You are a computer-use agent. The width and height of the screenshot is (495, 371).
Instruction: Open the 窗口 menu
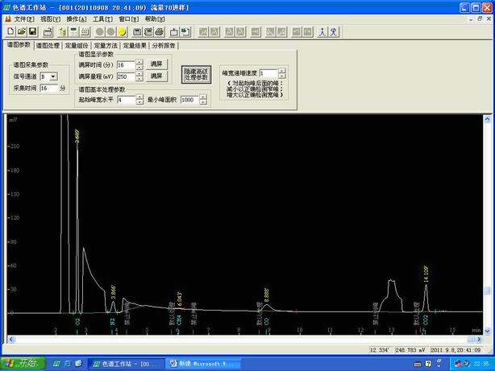point(128,19)
